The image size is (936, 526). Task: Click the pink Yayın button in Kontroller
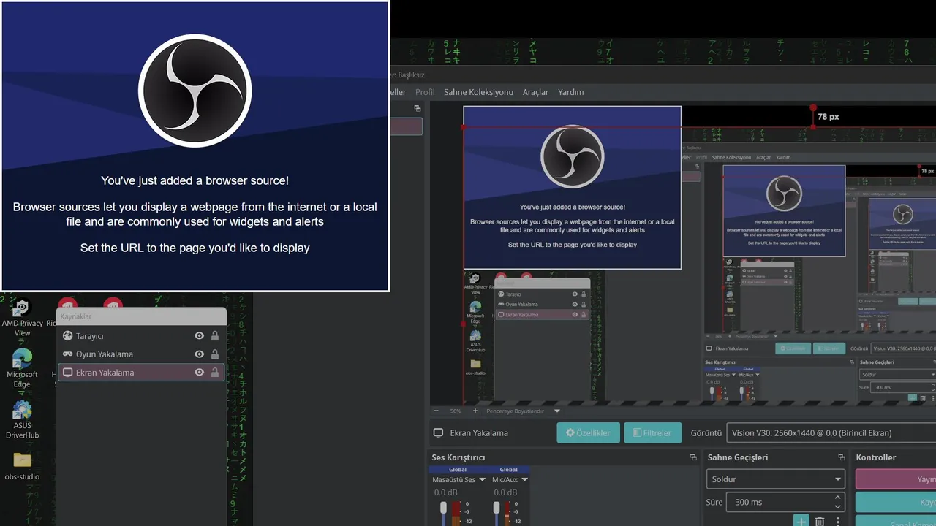coord(896,479)
